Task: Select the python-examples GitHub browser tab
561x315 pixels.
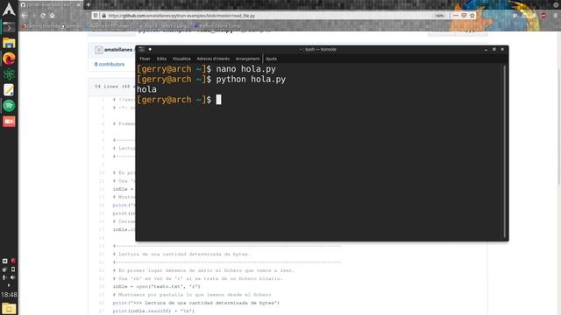Action: [51, 5]
